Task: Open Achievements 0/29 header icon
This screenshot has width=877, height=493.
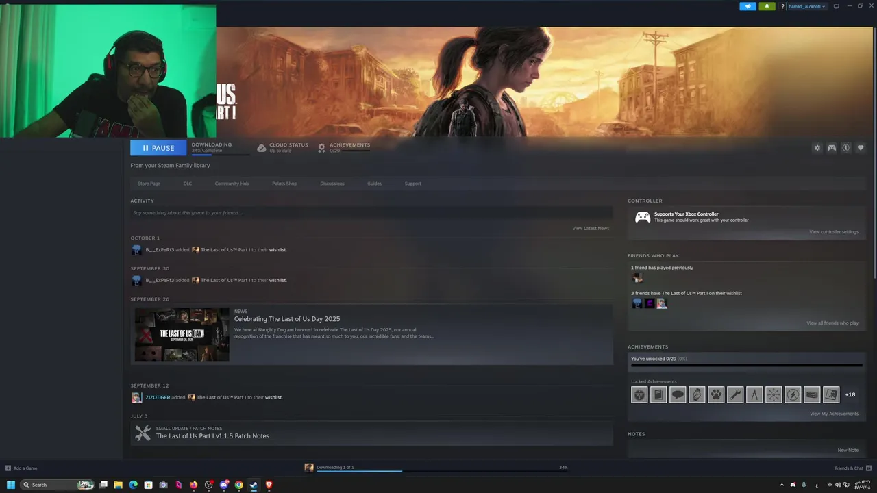Action: click(321, 148)
